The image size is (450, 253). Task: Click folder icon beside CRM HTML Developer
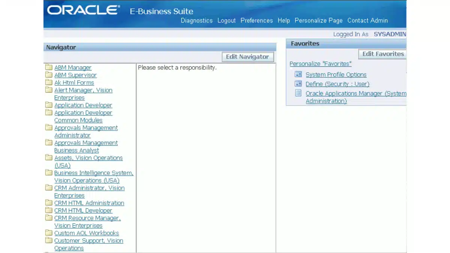[x=49, y=210]
